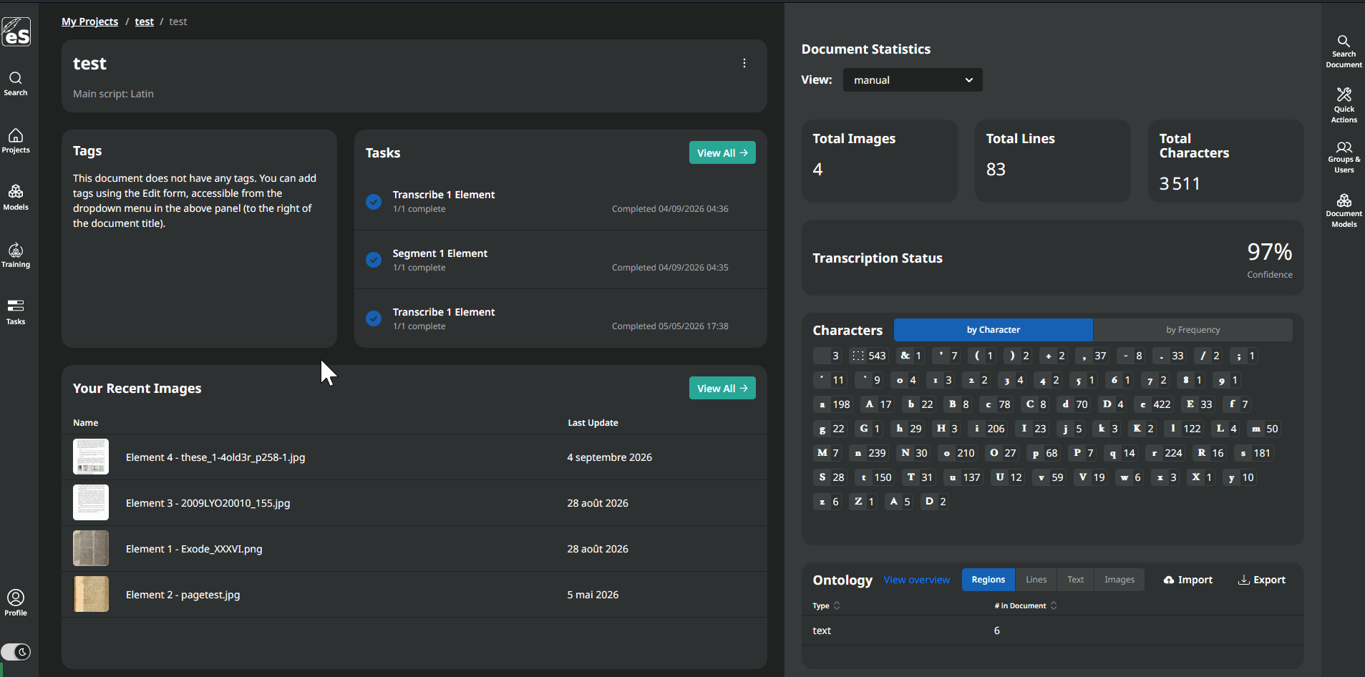This screenshot has height=677, width=1365.
Task: Open thumbnail of Exode_XXXVI.png
Action: [x=91, y=548]
